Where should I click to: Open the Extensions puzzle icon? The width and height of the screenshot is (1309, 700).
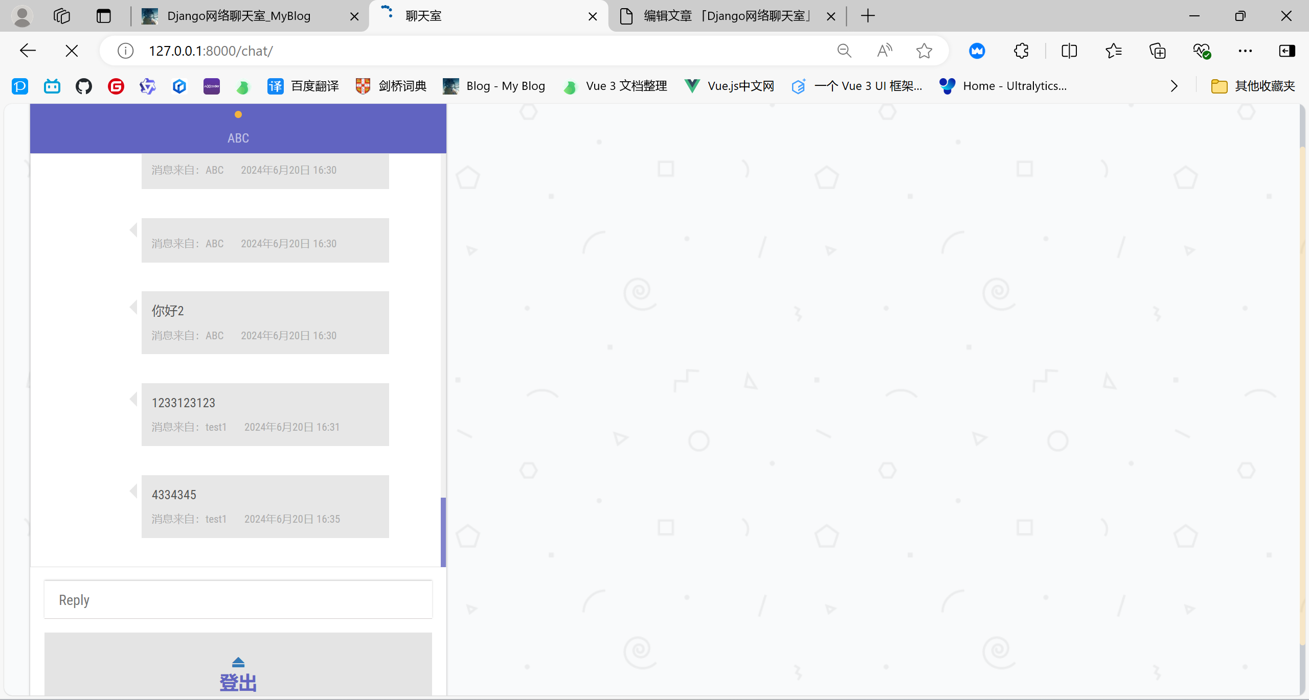tap(1021, 51)
